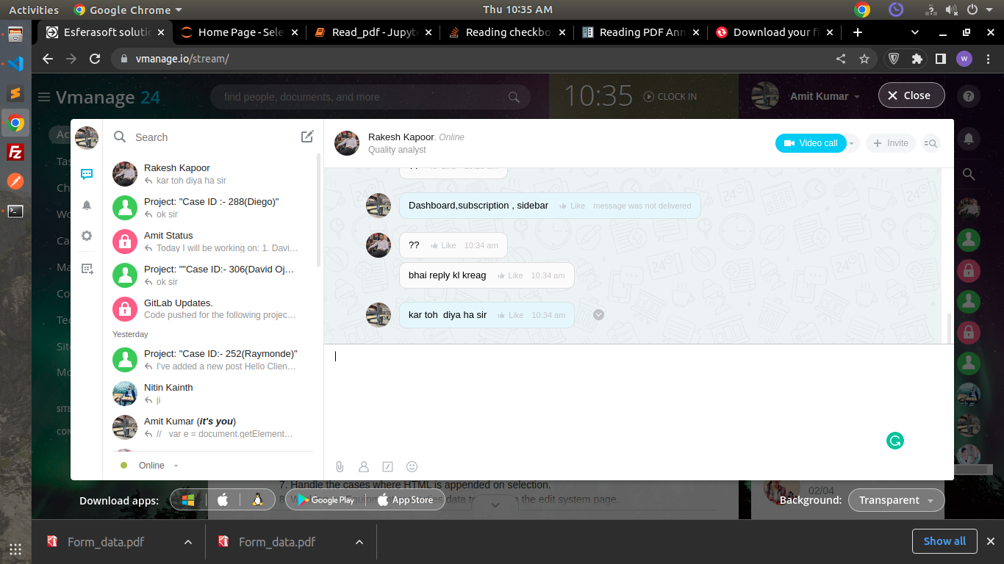Click the search in chat history icon
This screenshot has width=1004, height=564.
click(931, 143)
